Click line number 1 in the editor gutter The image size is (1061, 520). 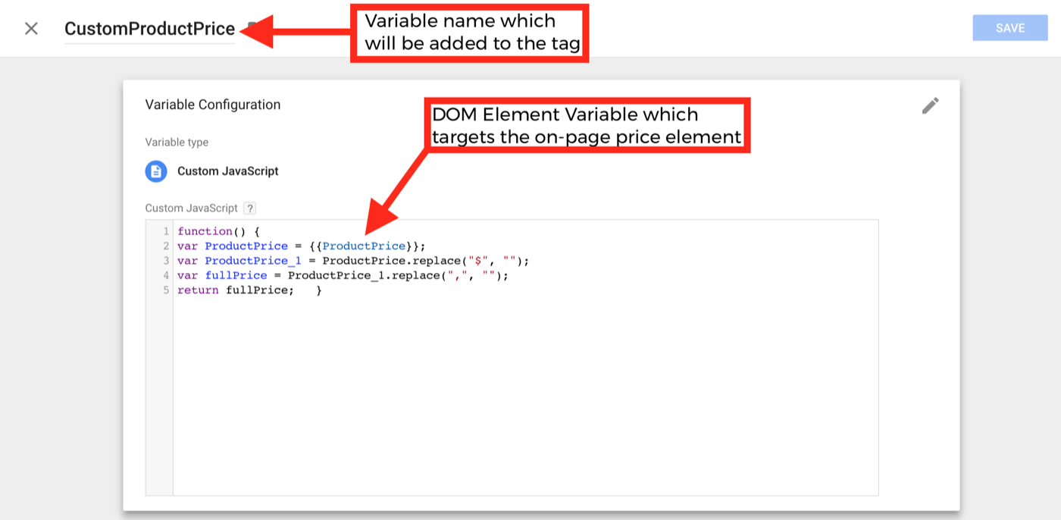point(166,231)
